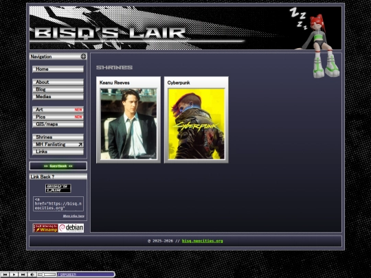Click the scrolling track title display
The height and width of the screenshot is (278, 371).
pos(85,275)
